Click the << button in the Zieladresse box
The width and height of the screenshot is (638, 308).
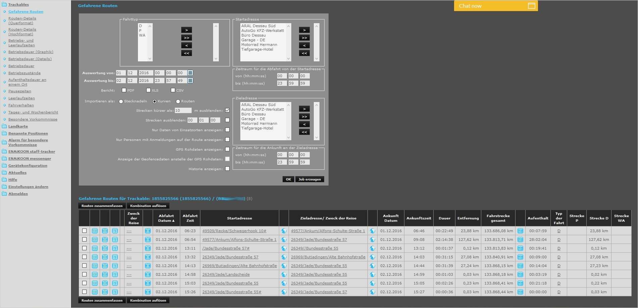[x=304, y=132]
